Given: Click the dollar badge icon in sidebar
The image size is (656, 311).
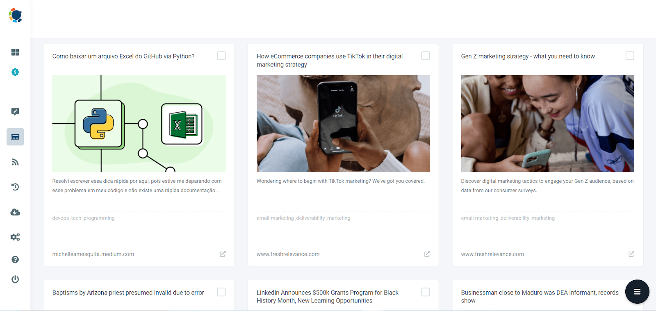Looking at the screenshot, I should click(15, 72).
